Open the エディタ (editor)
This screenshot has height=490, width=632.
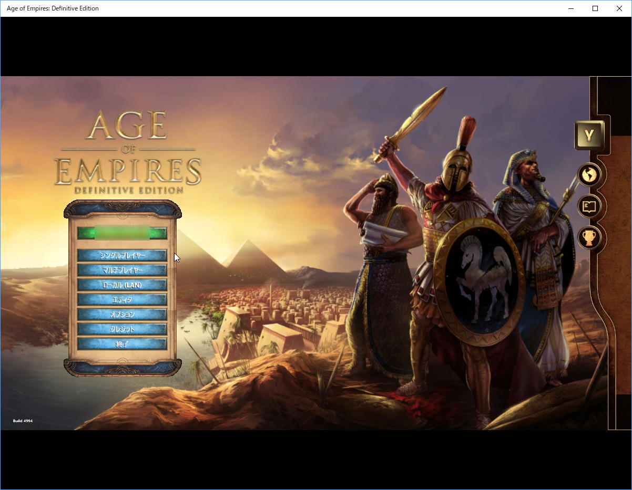122,298
